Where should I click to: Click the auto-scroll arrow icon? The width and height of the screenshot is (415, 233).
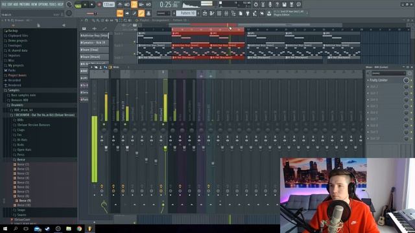pos(127,13)
